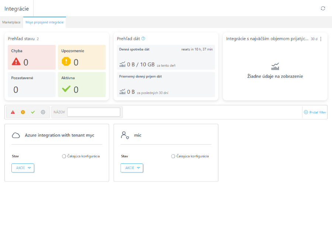Open the Azure integration with tenant myc title
This screenshot has height=233, width=332.
tap(59, 135)
